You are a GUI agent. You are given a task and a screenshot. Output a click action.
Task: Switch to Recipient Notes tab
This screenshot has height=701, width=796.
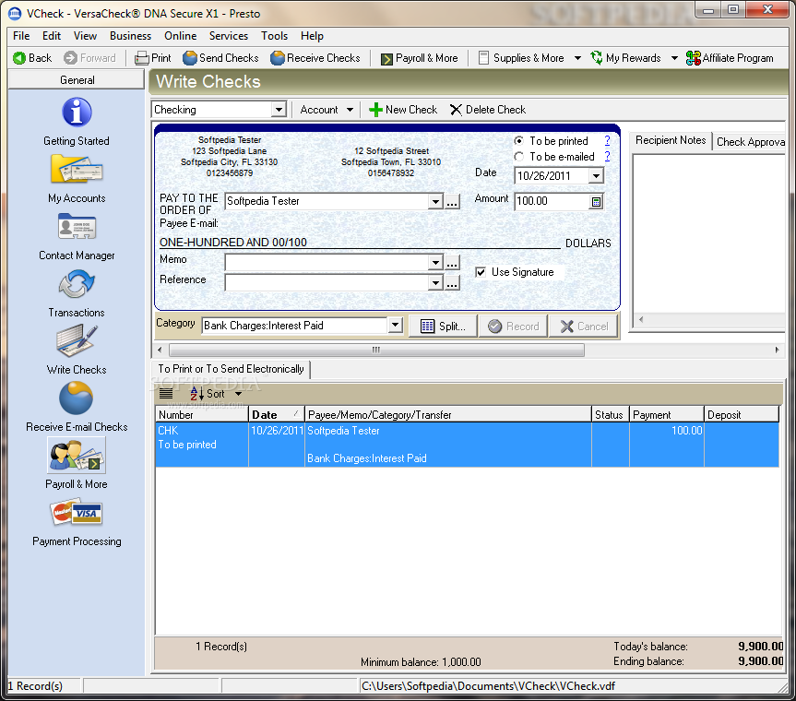click(x=671, y=140)
